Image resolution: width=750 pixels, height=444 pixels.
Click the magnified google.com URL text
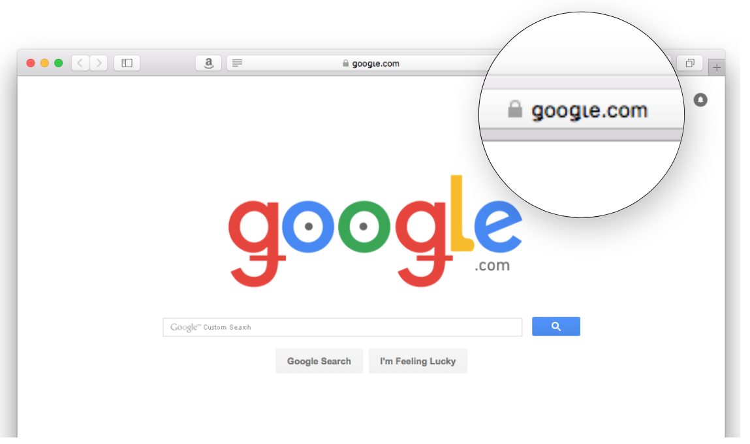click(589, 111)
